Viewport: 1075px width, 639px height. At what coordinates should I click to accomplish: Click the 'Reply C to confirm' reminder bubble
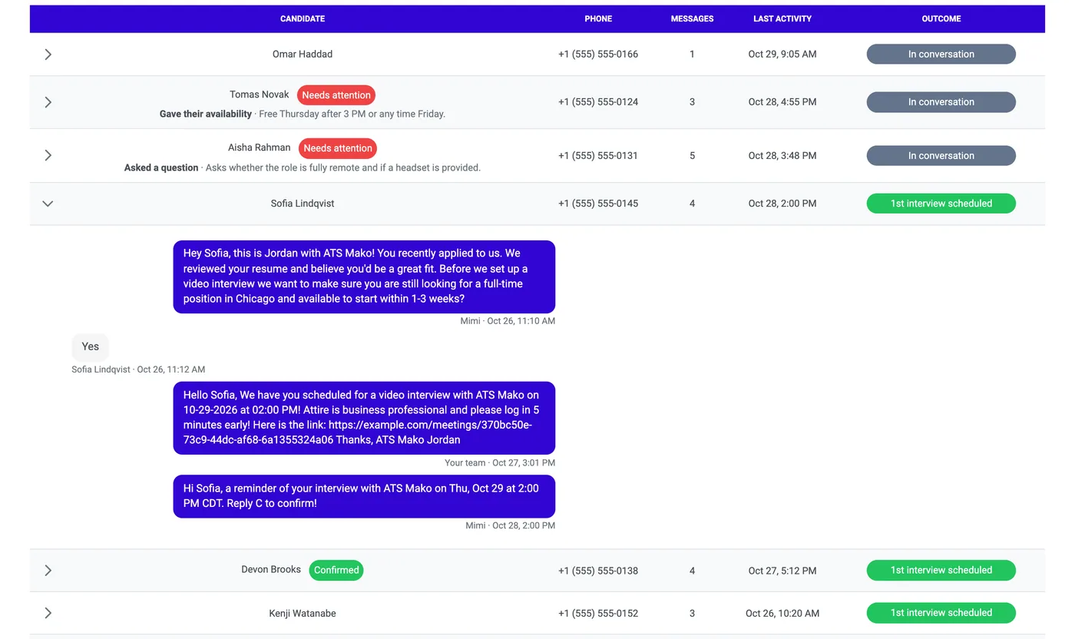click(364, 496)
